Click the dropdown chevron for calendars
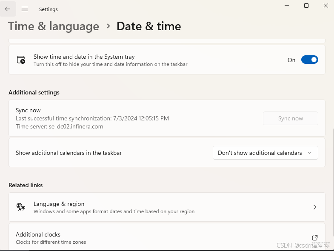 (310, 153)
